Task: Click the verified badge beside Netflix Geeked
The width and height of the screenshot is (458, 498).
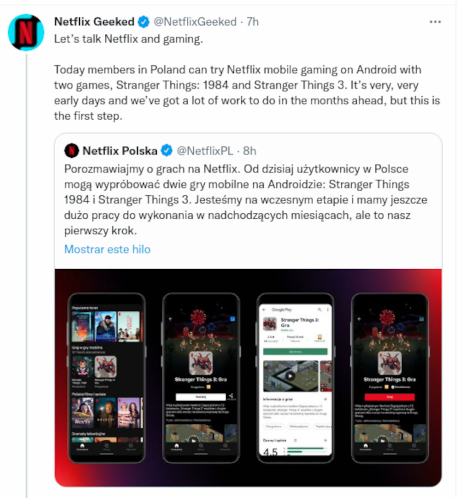Action: coord(144,22)
